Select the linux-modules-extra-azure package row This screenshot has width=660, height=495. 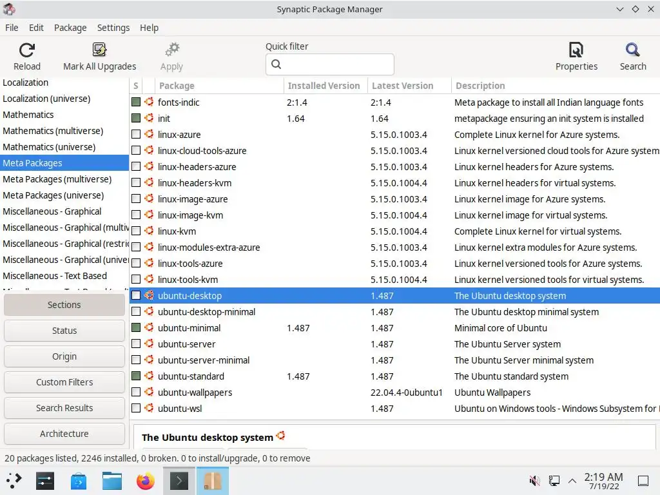[395, 247]
